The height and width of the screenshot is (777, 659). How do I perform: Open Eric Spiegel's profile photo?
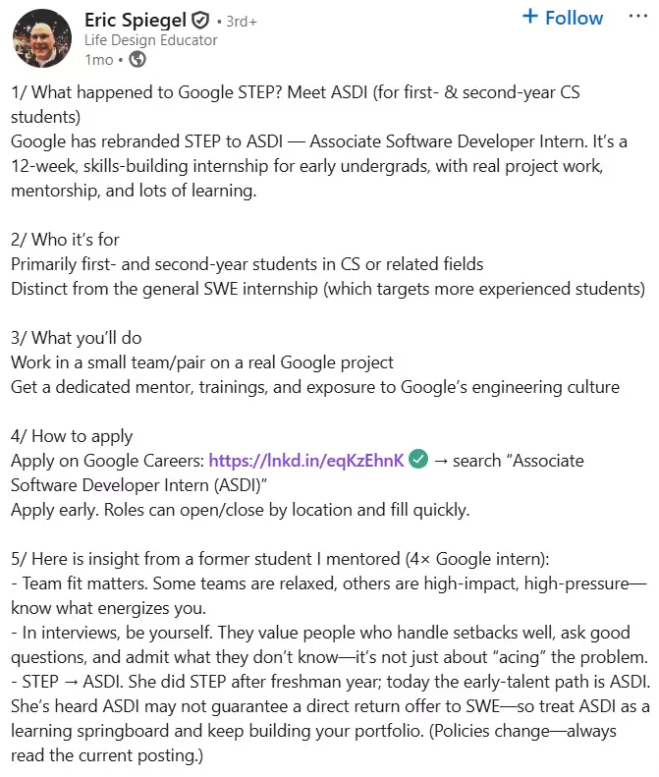pyautogui.click(x=41, y=39)
